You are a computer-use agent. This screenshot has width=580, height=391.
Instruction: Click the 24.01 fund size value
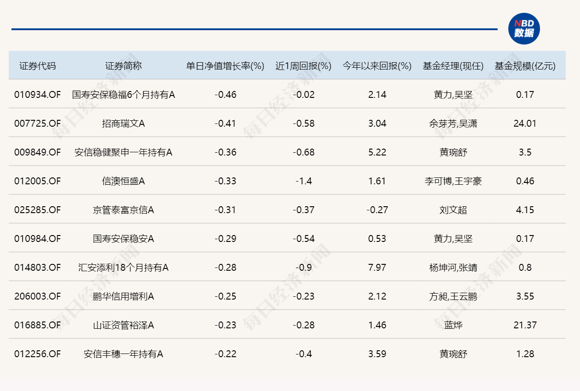pos(525,123)
